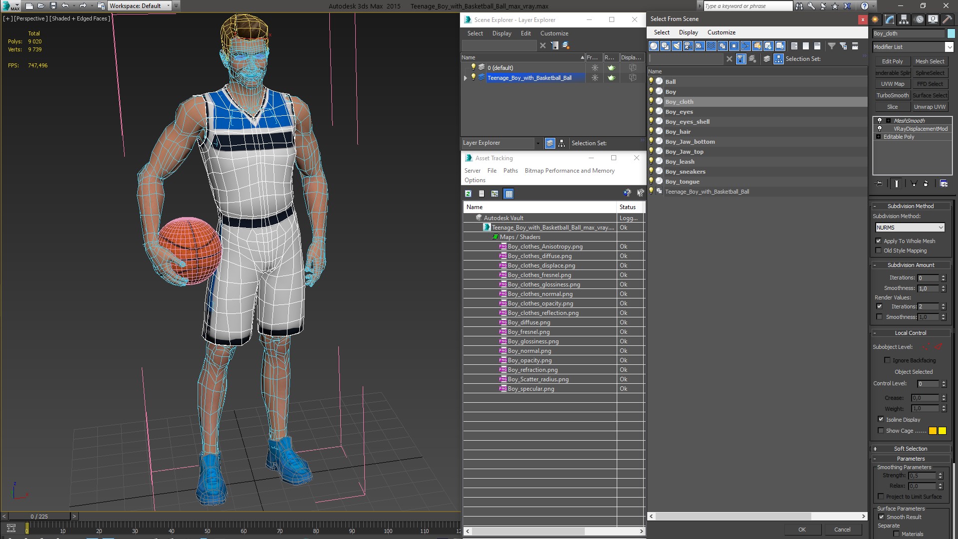Redo the last undone action

(x=83, y=6)
